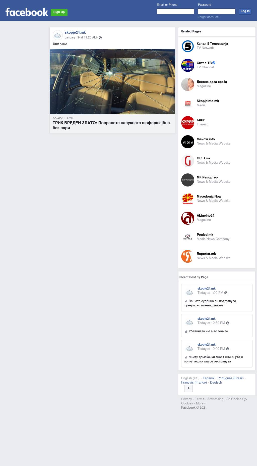Focus the Password input field
257x466 pixels.
217,12
